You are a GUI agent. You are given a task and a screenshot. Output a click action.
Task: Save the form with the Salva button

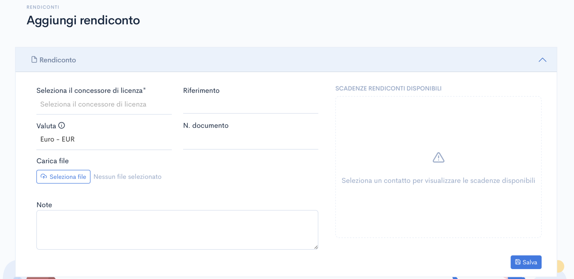(x=526, y=262)
